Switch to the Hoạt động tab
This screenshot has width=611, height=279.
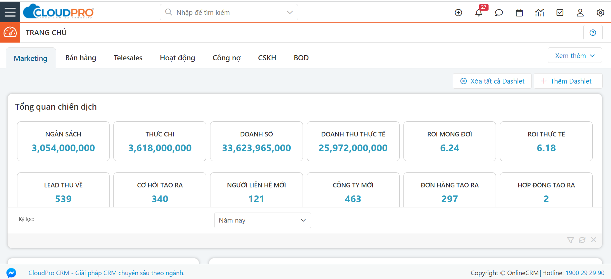point(178,58)
